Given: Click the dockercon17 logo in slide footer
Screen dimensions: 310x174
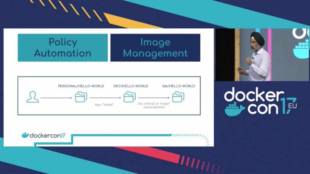Looking at the screenshot, I should [x=44, y=135].
